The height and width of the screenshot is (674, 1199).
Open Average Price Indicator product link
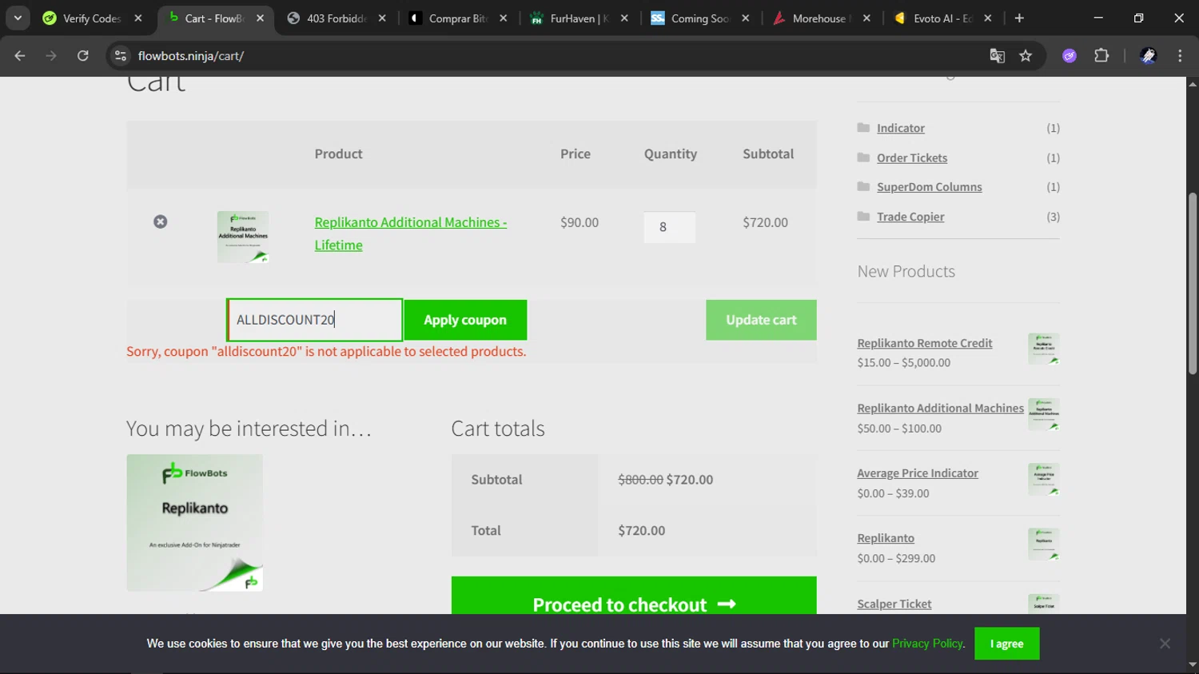(x=918, y=473)
